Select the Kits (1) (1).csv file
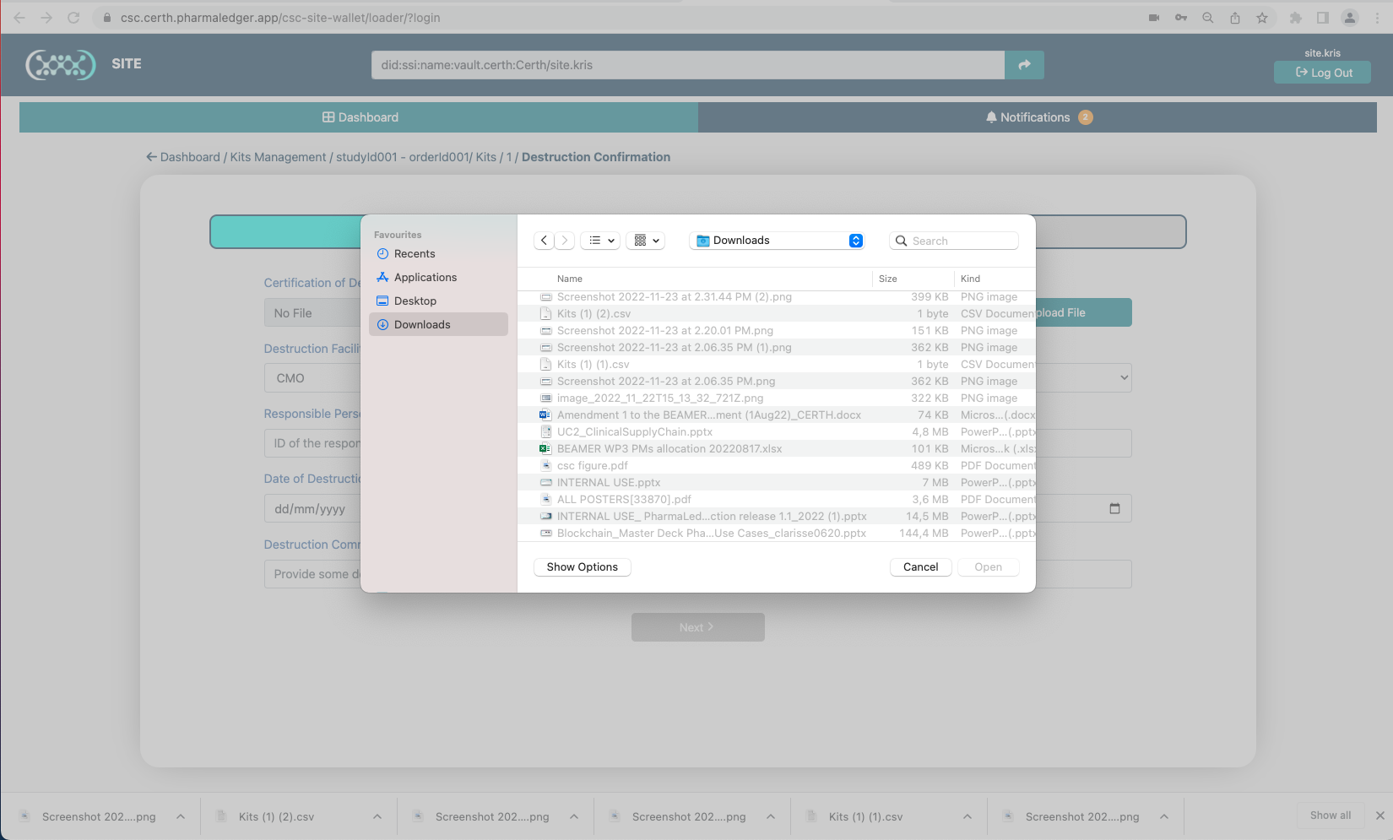The width and height of the screenshot is (1393, 840). (593, 364)
